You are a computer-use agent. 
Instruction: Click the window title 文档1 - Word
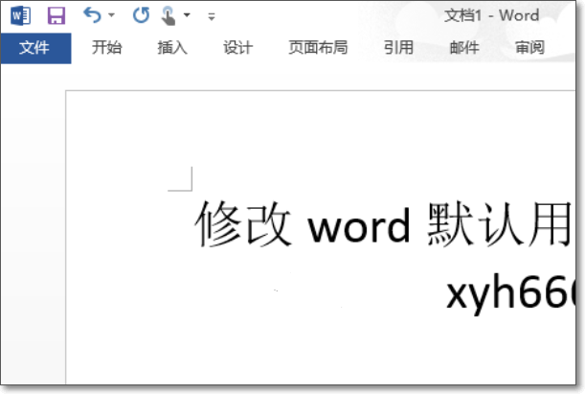(x=492, y=16)
